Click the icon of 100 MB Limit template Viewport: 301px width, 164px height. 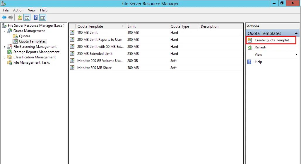point(72,33)
